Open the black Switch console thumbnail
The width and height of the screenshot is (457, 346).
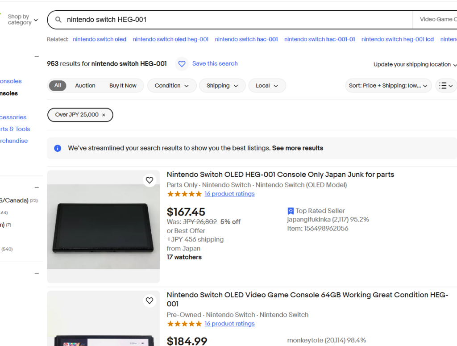point(104,227)
